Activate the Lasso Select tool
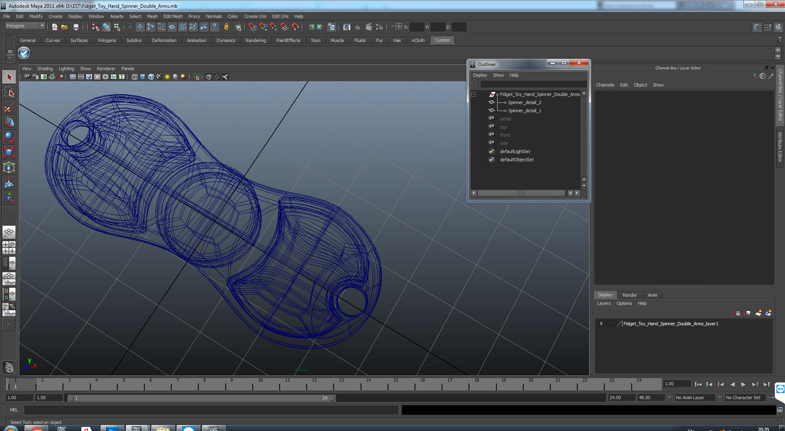This screenshot has width=785, height=431. click(9, 92)
